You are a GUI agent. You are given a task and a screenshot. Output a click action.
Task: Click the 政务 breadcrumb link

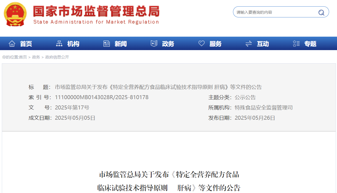tap(36, 57)
